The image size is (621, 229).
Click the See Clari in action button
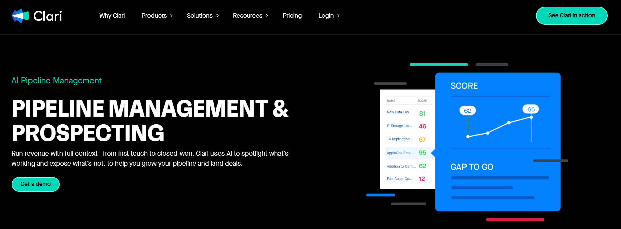coord(571,16)
